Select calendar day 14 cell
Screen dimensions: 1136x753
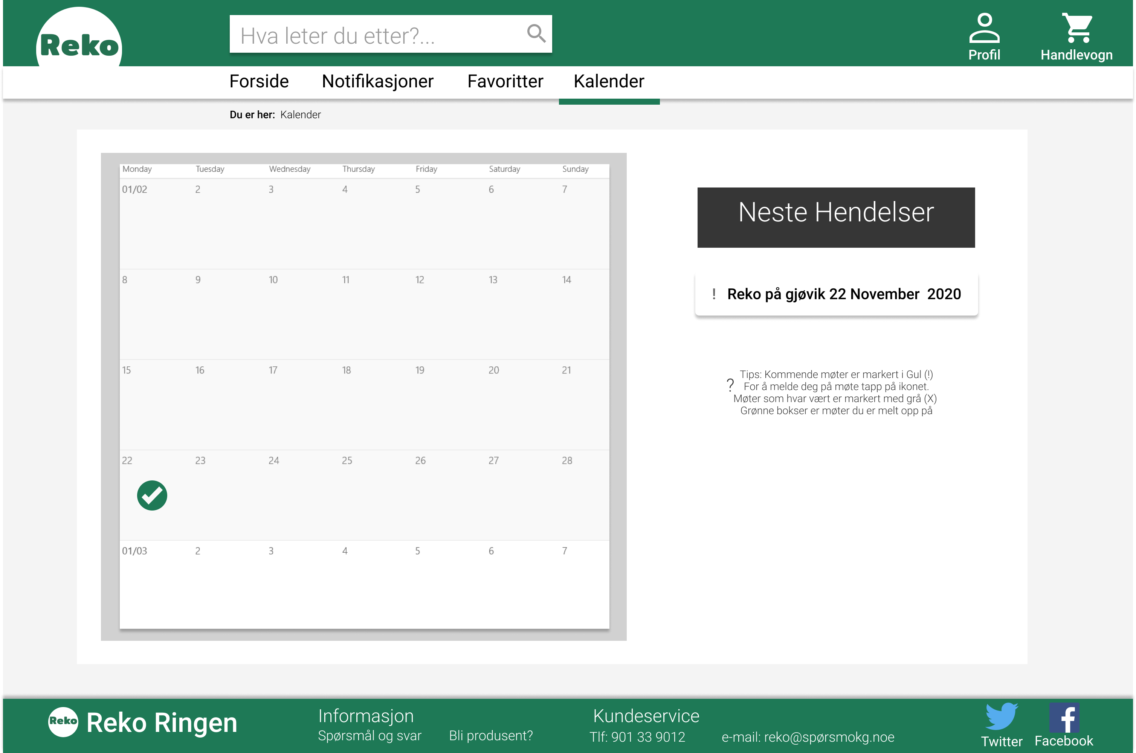pyautogui.click(x=573, y=314)
